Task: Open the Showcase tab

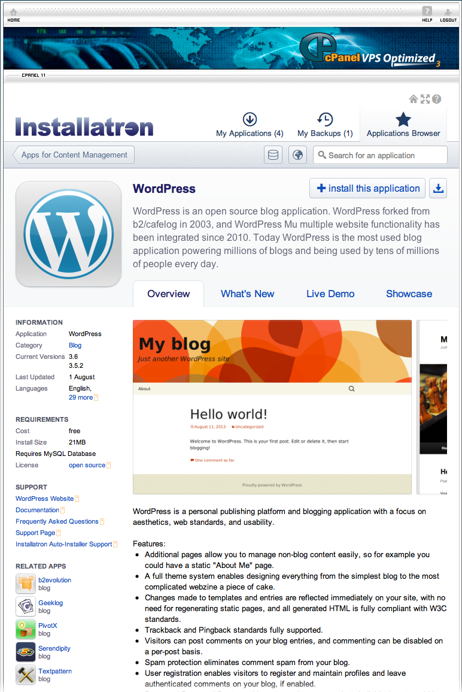Action: pos(409,294)
